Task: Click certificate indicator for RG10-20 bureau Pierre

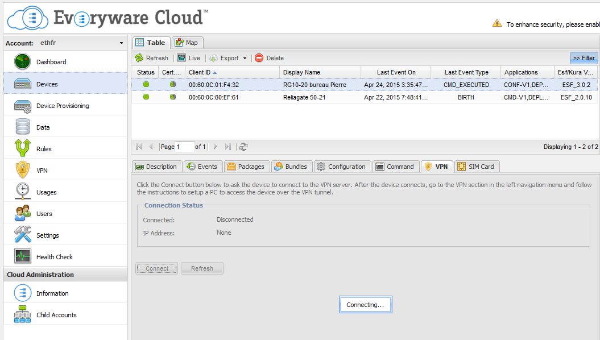Action: tap(173, 84)
